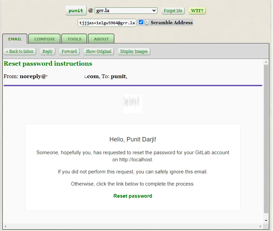Open the grr.la domain dropdown
The height and width of the screenshot is (231, 273).
click(x=126, y=11)
